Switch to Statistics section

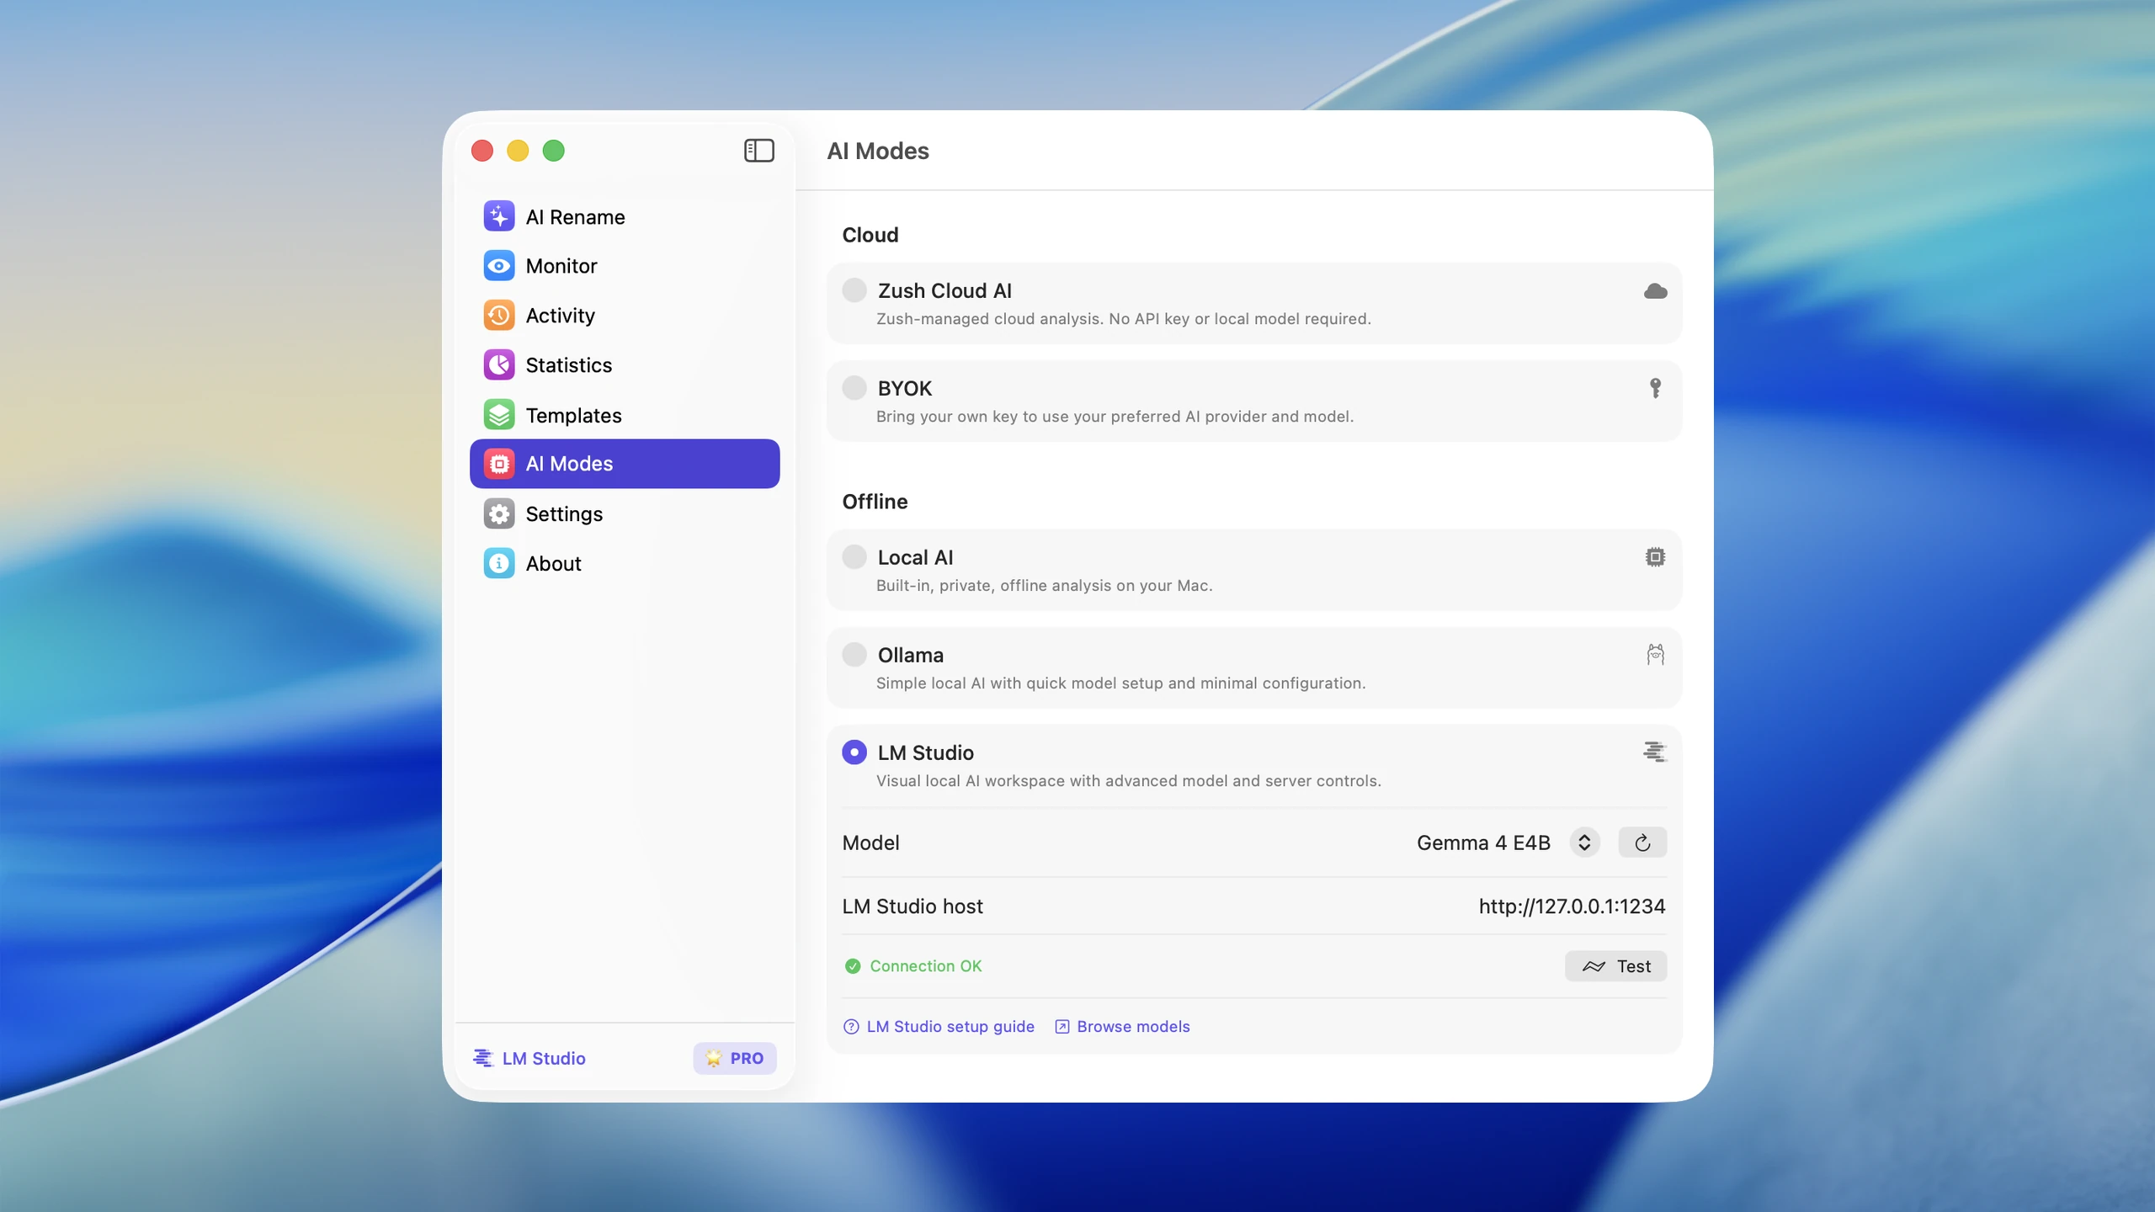pos(625,365)
